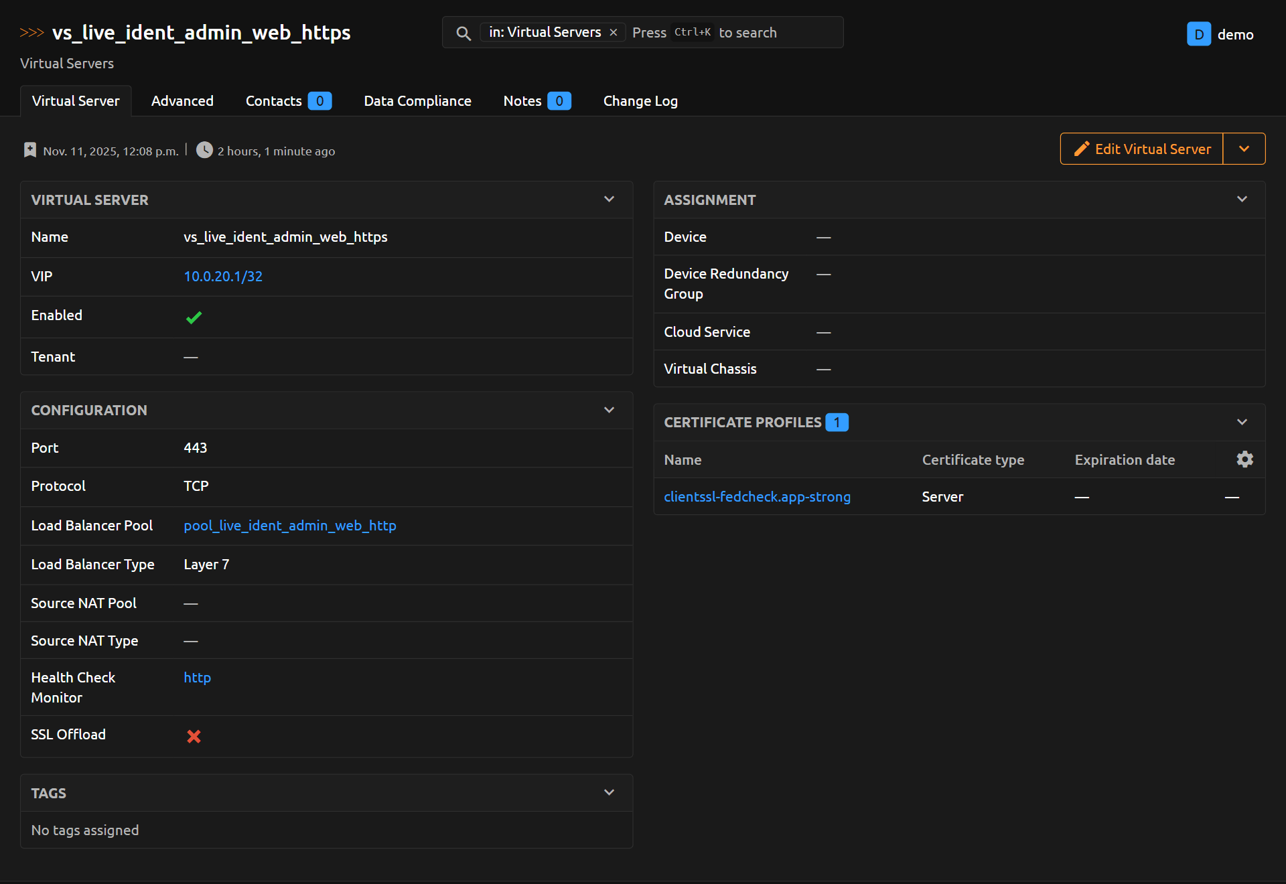The height and width of the screenshot is (884, 1286).
Task: Click the Edit Virtual Server button
Action: 1142,149
